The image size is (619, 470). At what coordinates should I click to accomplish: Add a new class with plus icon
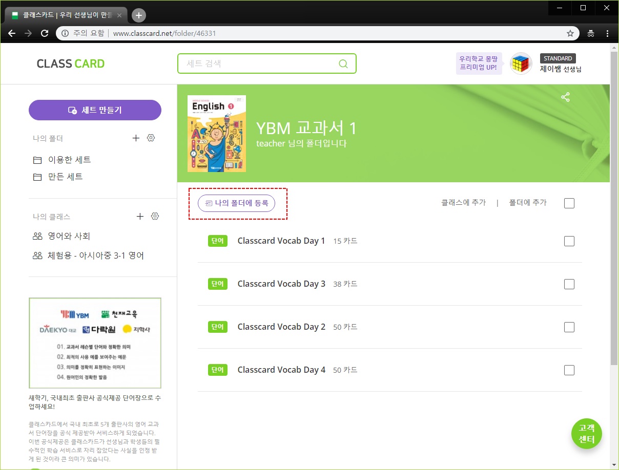click(140, 217)
